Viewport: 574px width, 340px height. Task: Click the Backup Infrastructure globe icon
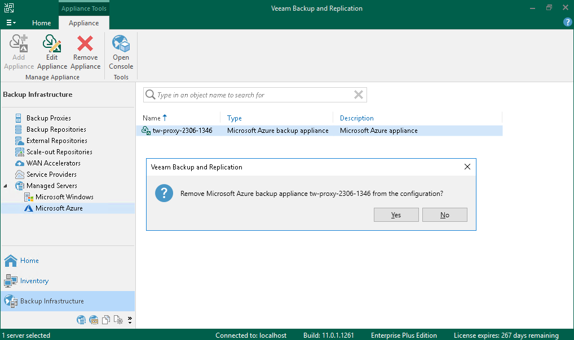(x=11, y=301)
